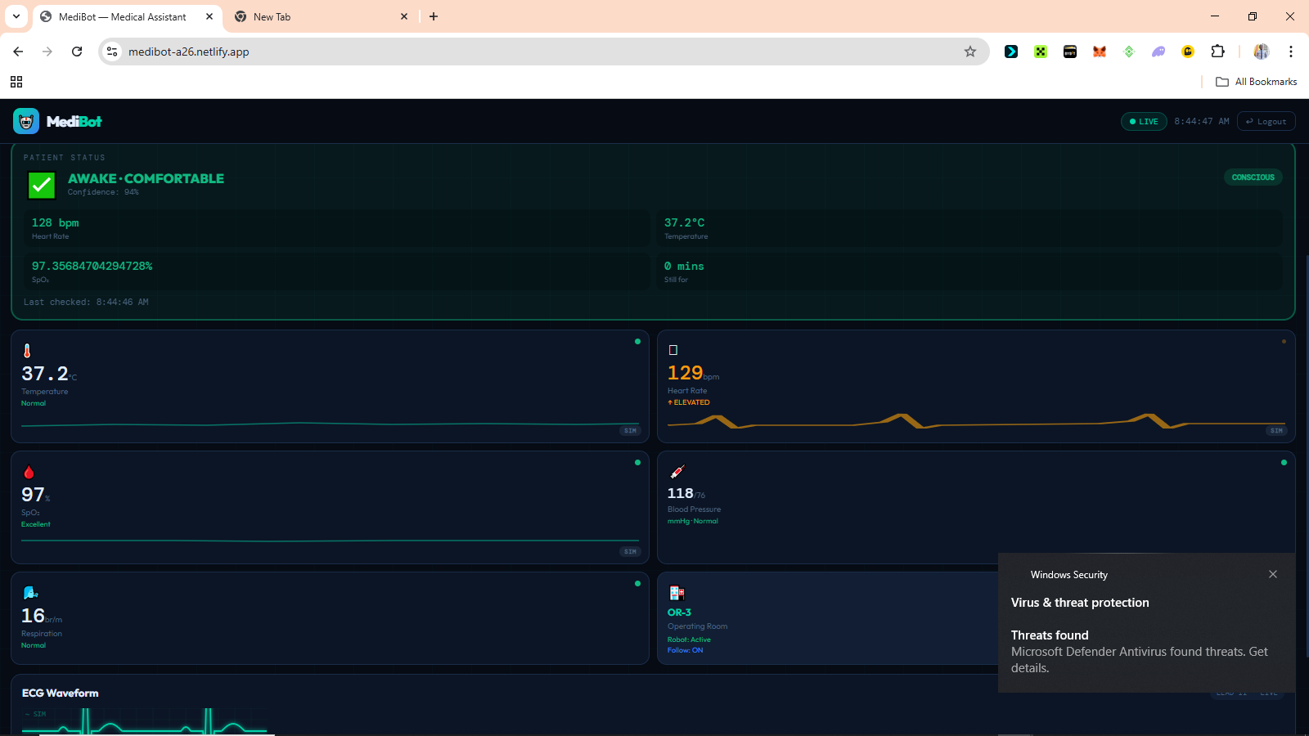Image resolution: width=1309 pixels, height=736 pixels.
Task: Open the tab search dropdown arrow
Action: pos(16,16)
